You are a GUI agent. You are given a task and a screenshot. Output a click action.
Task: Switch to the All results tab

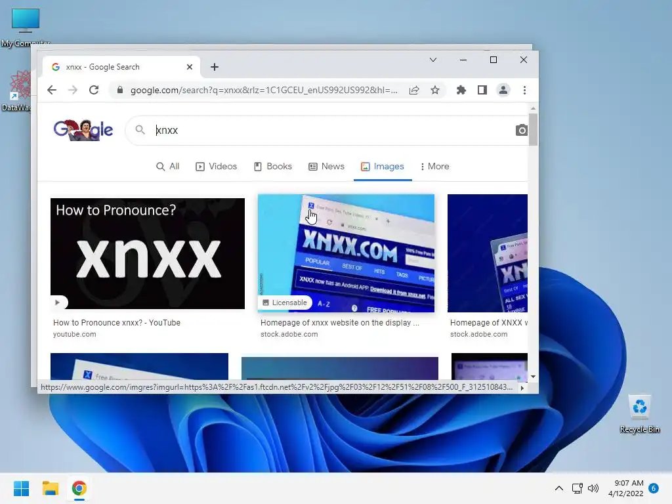pyautogui.click(x=167, y=166)
